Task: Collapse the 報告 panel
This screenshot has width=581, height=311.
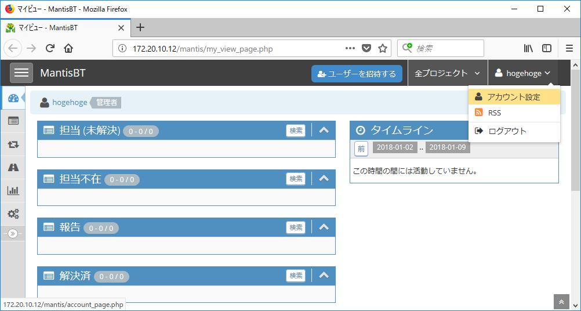Action: click(324, 227)
